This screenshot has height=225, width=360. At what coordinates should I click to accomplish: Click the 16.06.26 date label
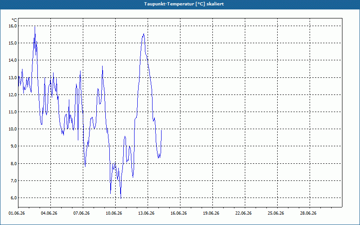[179, 213]
